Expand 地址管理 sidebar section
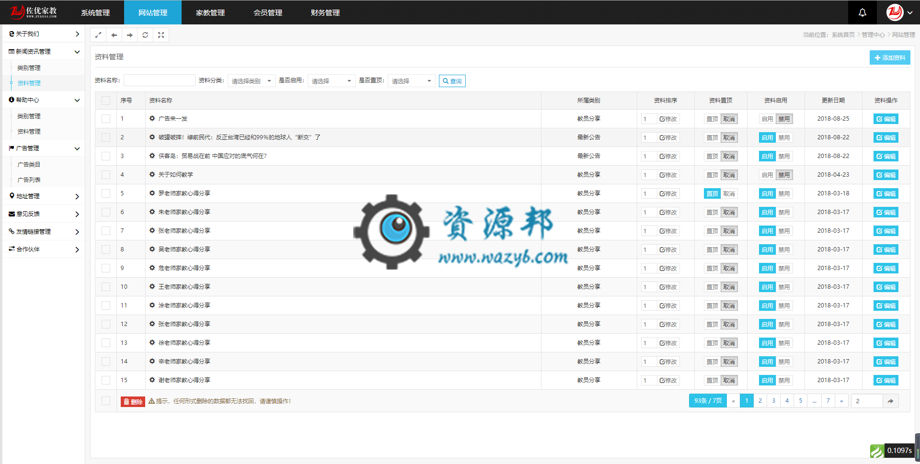 44,196
